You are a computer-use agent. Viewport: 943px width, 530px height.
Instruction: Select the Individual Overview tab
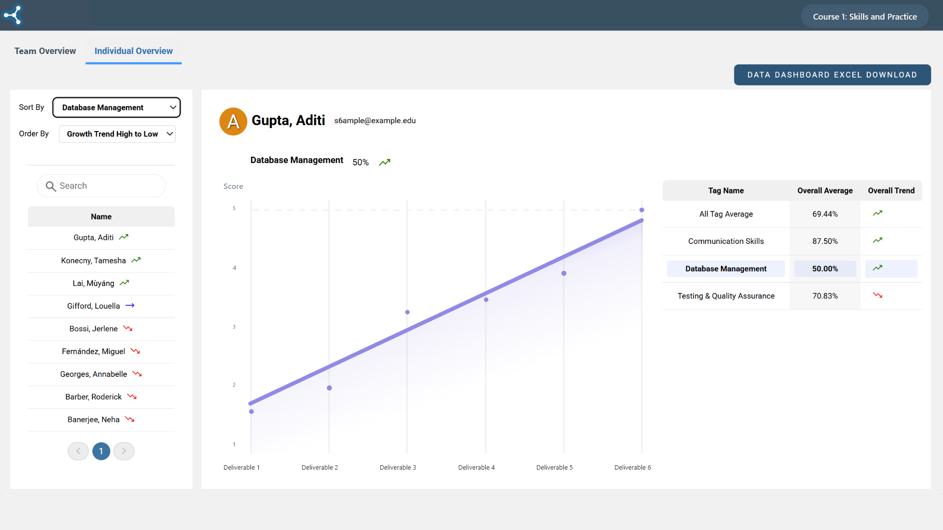tap(134, 51)
